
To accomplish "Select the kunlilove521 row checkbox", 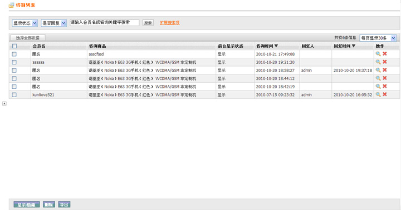I will (14, 94).
